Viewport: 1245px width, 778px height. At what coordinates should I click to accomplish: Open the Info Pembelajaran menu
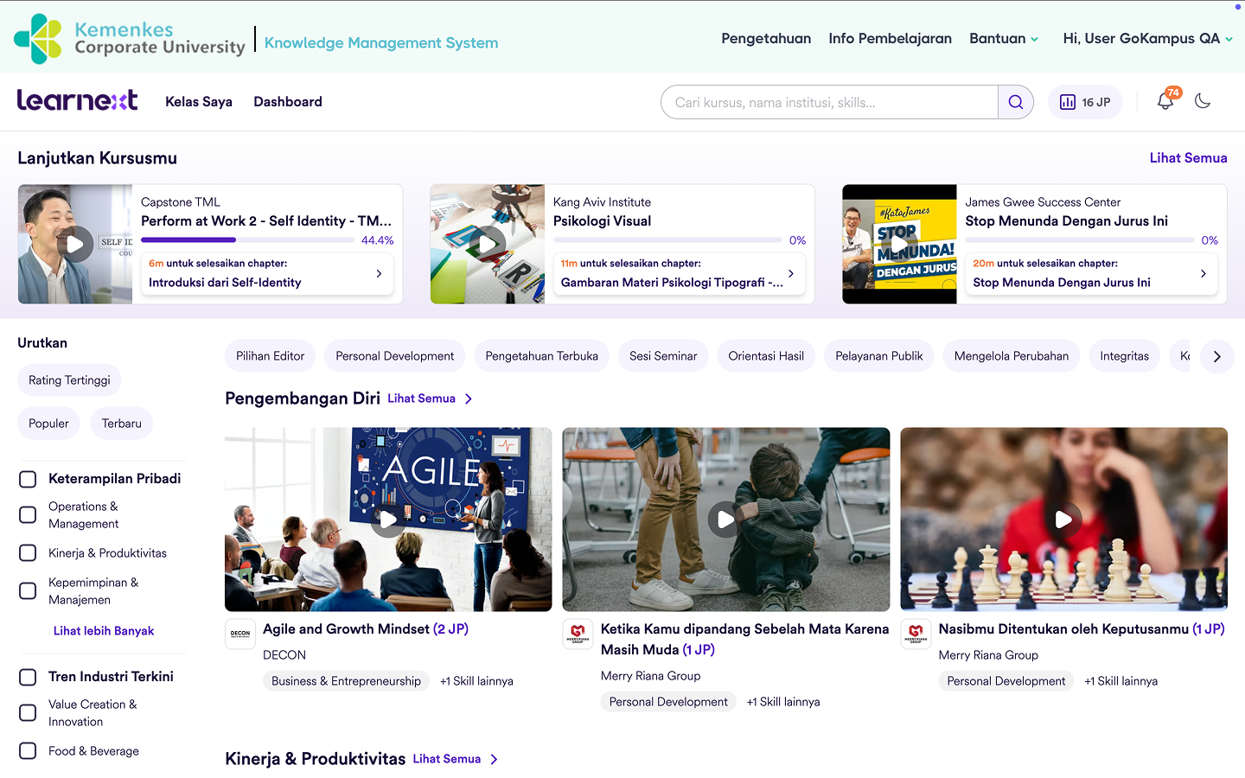[890, 38]
